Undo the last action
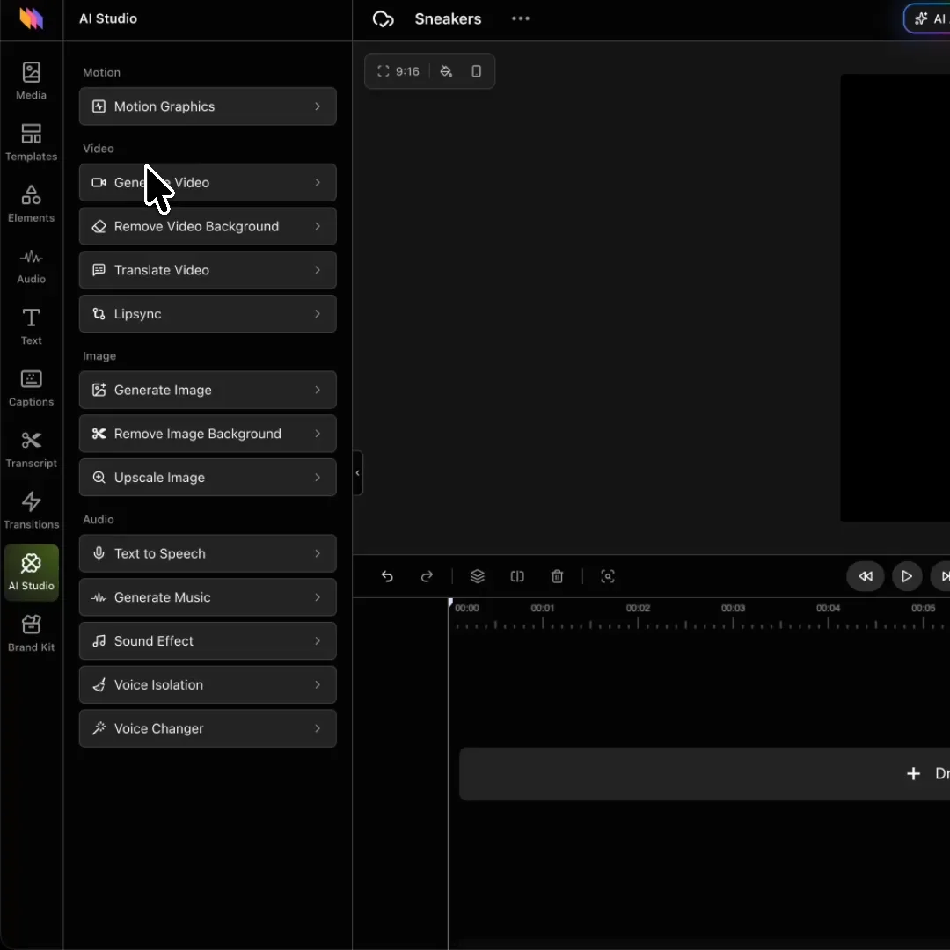This screenshot has width=950, height=950. [387, 576]
